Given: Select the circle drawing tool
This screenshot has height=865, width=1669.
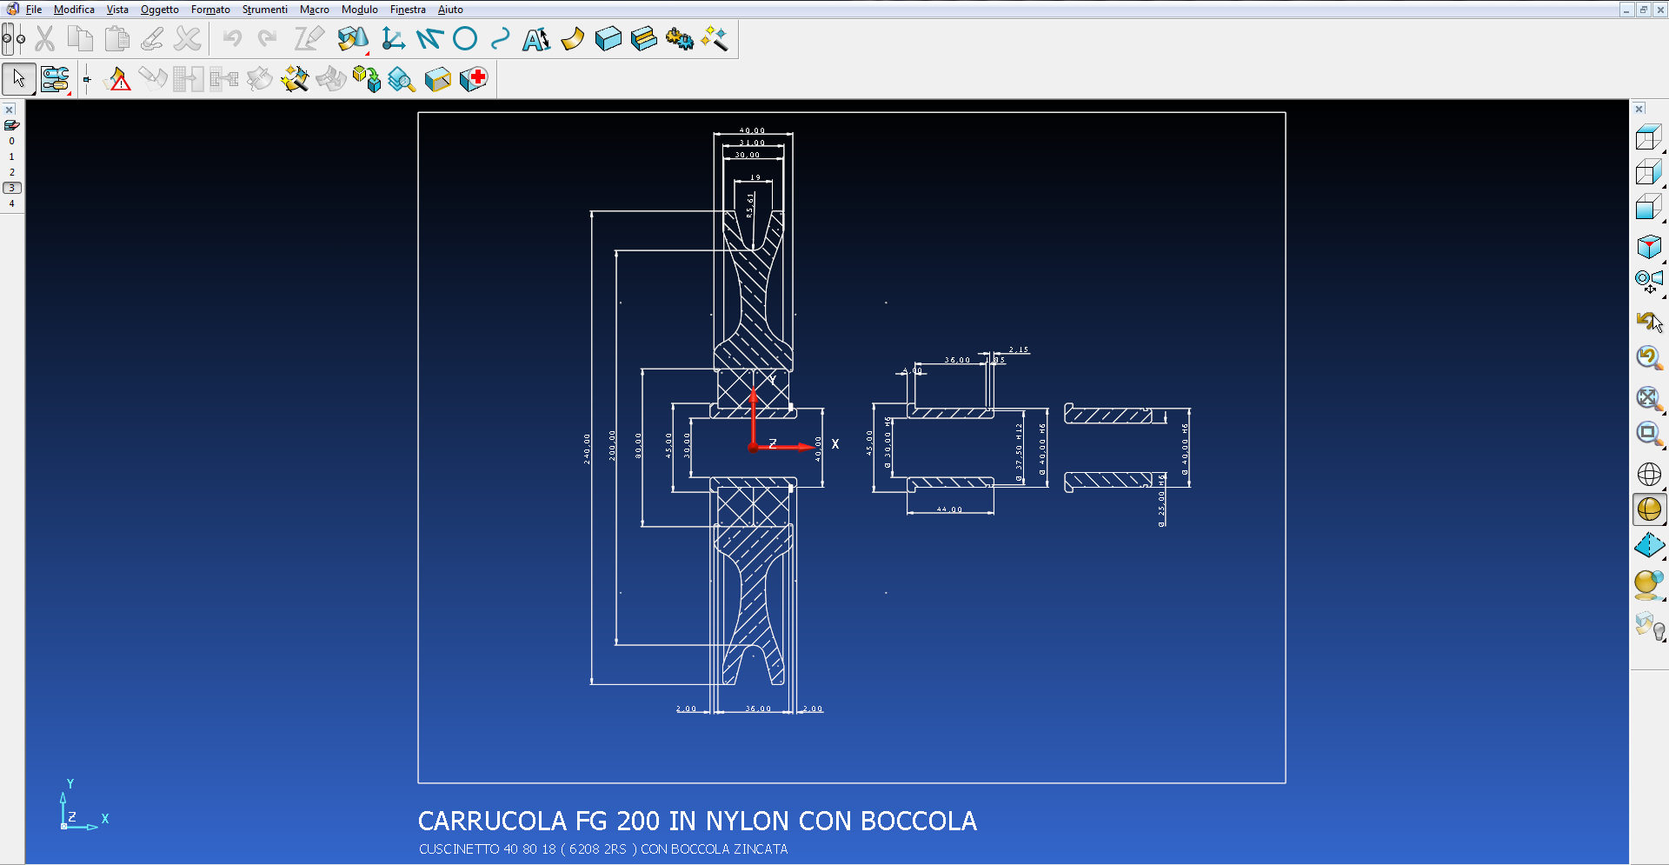Looking at the screenshot, I should [465, 39].
